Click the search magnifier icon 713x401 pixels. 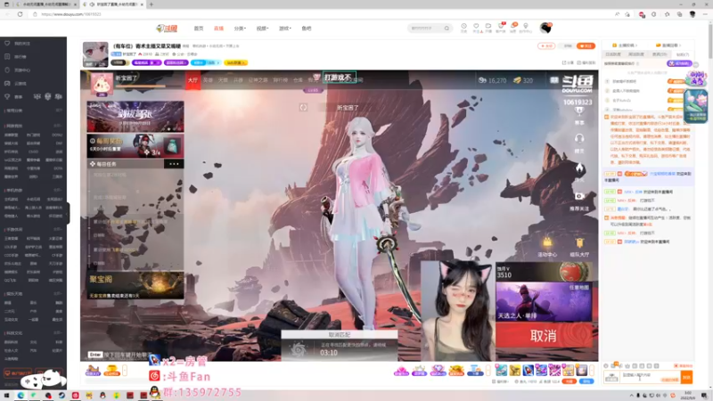click(x=447, y=29)
